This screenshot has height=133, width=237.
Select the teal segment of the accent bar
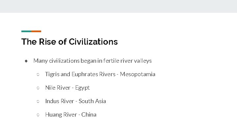[x=26, y=32]
